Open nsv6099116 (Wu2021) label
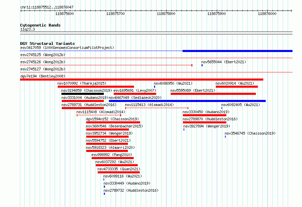The image size is (302, 207). coord(122,176)
